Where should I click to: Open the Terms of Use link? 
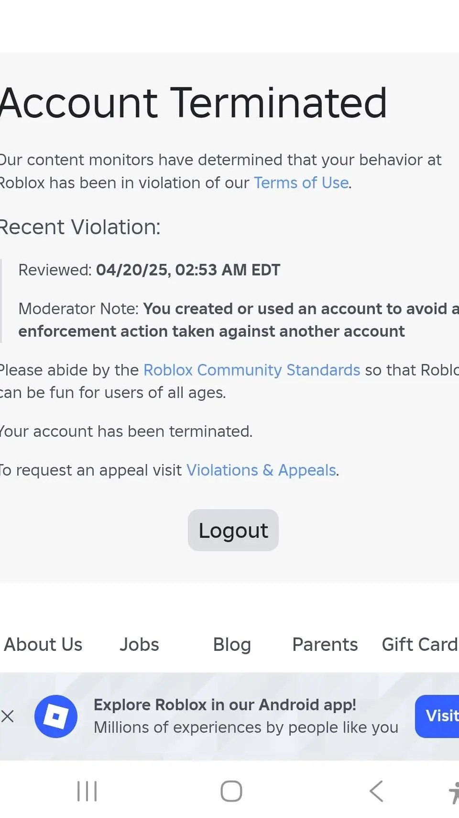(x=301, y=183)
